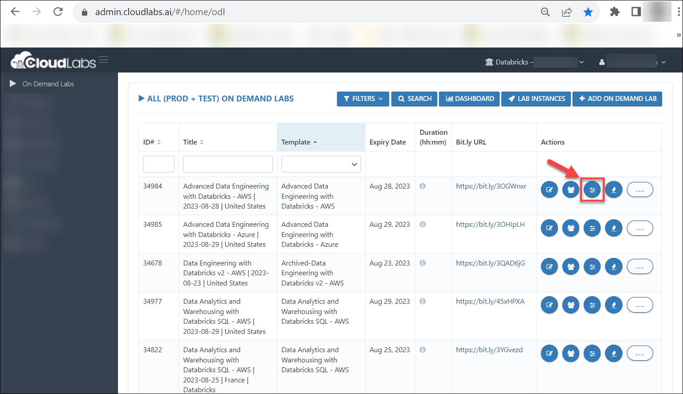Image resolution: width=683 pixels, height=394 pixels.
Task: Click the browser share icon
Action: 567,12
